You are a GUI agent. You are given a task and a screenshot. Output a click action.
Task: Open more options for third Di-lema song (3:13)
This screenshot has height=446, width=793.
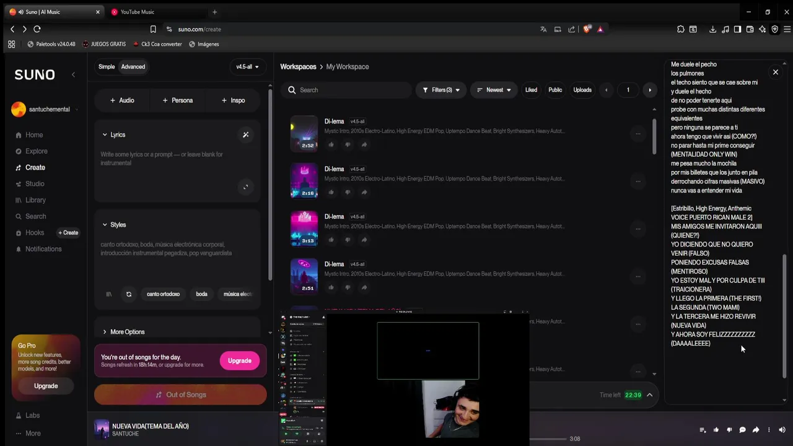pyautogui.click(x=637, y=229)
